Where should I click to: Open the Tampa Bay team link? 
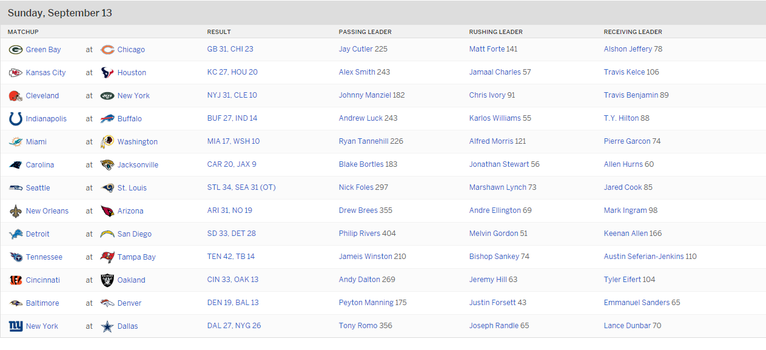(x=136, y=257)
